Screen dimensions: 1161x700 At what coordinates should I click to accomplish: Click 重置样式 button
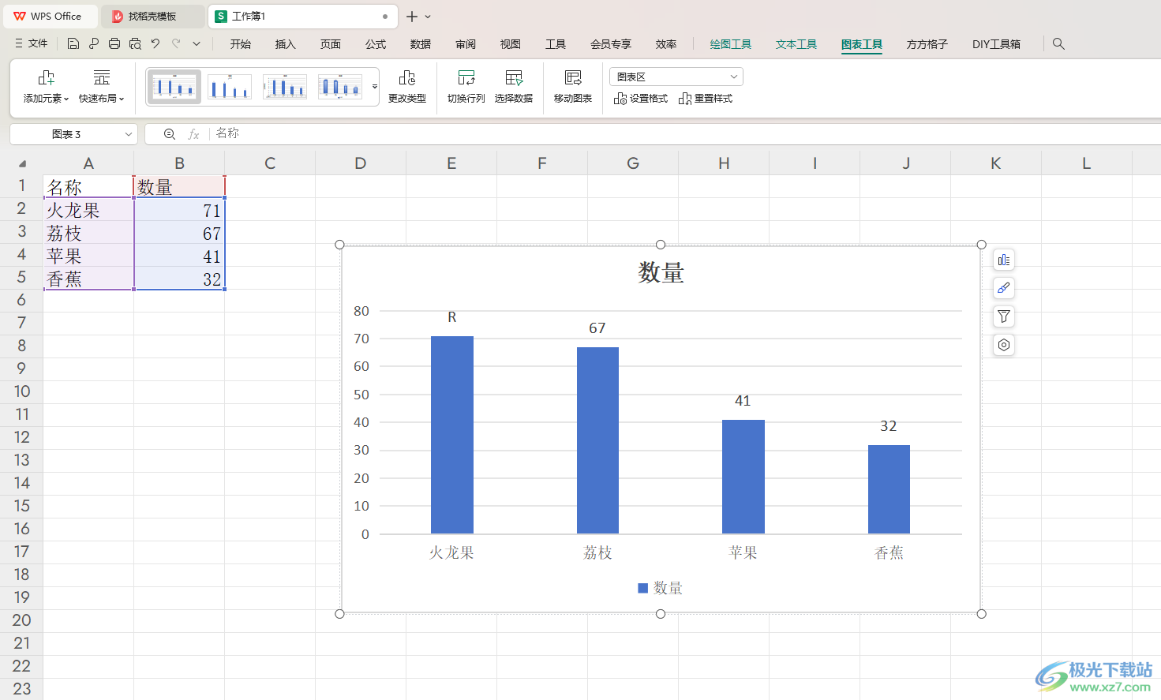pyautogui.click(x=706, y=99)
